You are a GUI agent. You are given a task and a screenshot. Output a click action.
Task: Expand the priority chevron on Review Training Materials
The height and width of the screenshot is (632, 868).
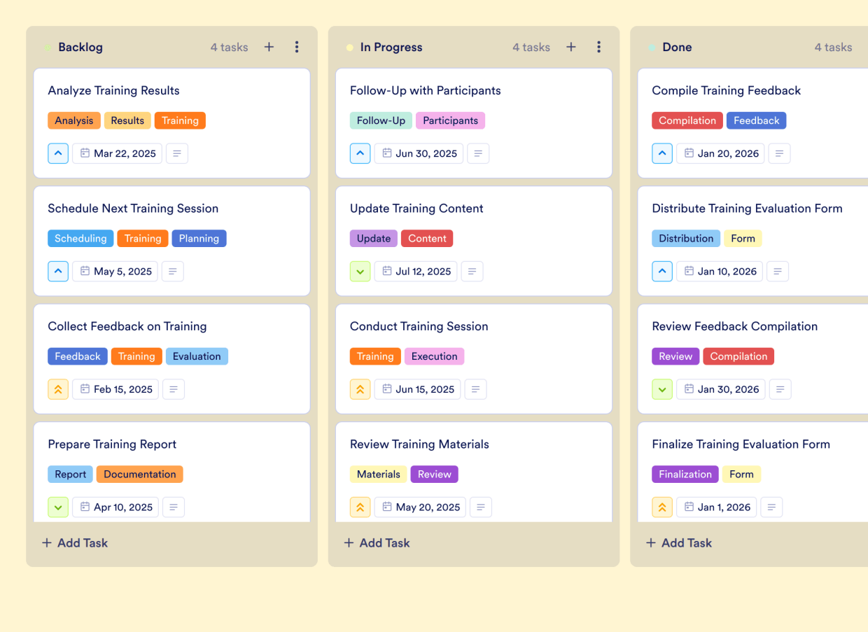[360, 507]
